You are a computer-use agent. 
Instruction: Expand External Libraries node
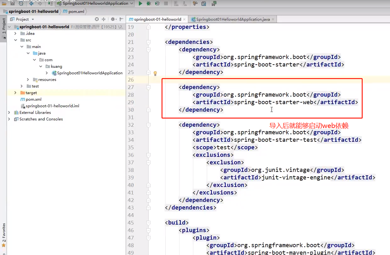tap(9, 113)
